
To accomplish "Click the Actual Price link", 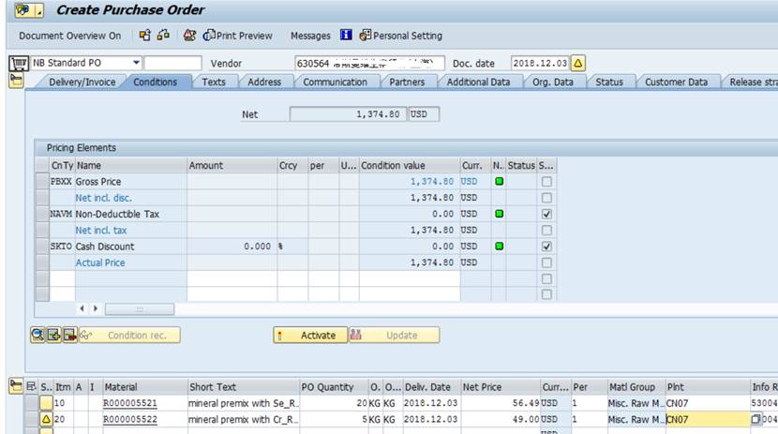I will point(99,262).
